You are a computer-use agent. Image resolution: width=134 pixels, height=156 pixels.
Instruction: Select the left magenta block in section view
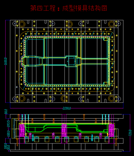click(x=22, y=130)
